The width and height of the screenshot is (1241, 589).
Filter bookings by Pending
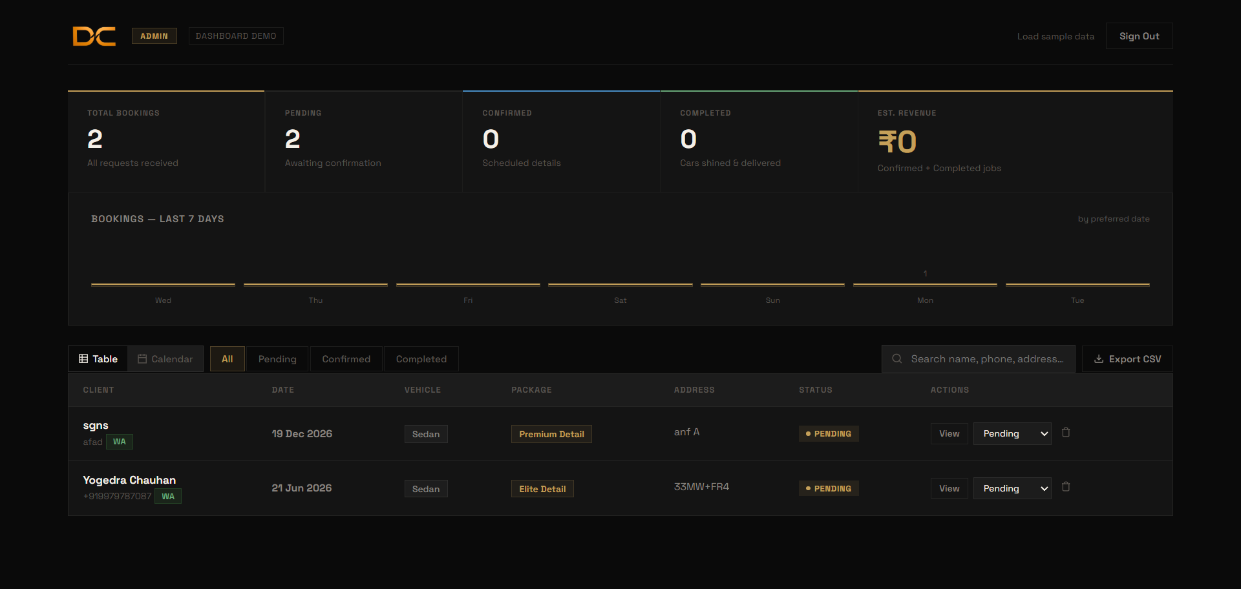[x=277, y=358]
